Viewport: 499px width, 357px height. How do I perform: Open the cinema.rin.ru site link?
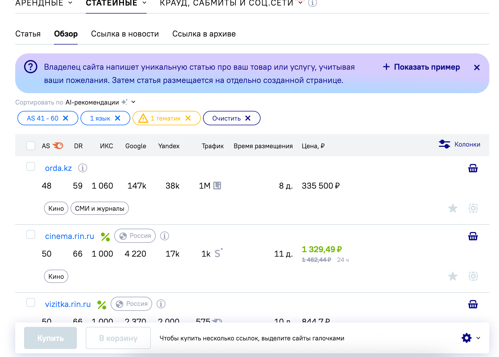pos(69,236)
